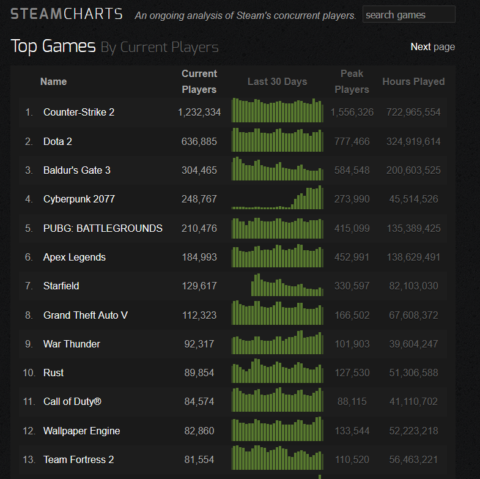480x479 pixels.
Task: Open the Cyberpunk 2077 game link
Action: (79, 199)
